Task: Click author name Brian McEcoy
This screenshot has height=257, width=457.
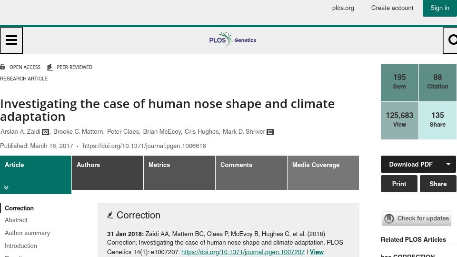Action: tap(162, 132)
